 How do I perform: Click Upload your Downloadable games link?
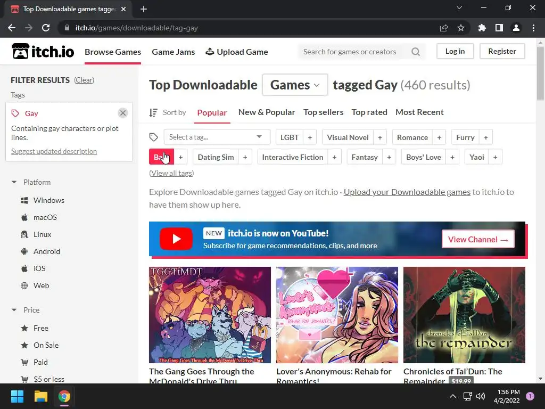pyautogui.click(x=407, y=192)
